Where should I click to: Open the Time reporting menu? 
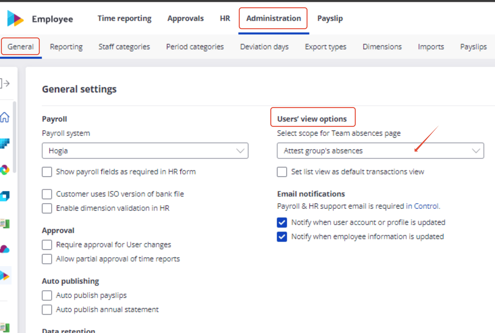(125, 18)
